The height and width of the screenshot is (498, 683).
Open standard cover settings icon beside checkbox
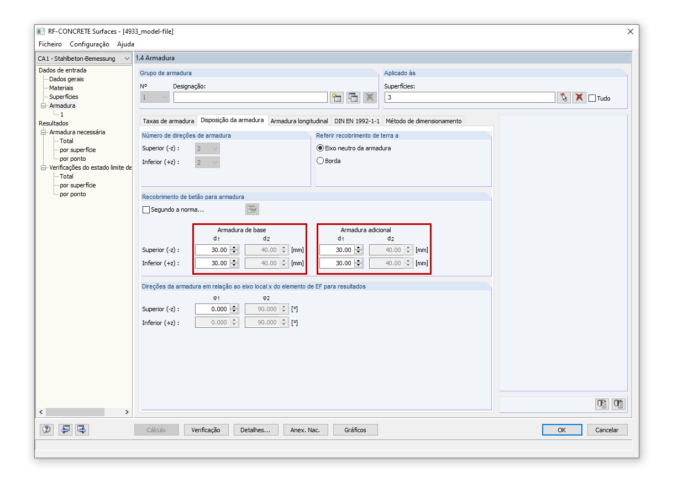[253, 209]
